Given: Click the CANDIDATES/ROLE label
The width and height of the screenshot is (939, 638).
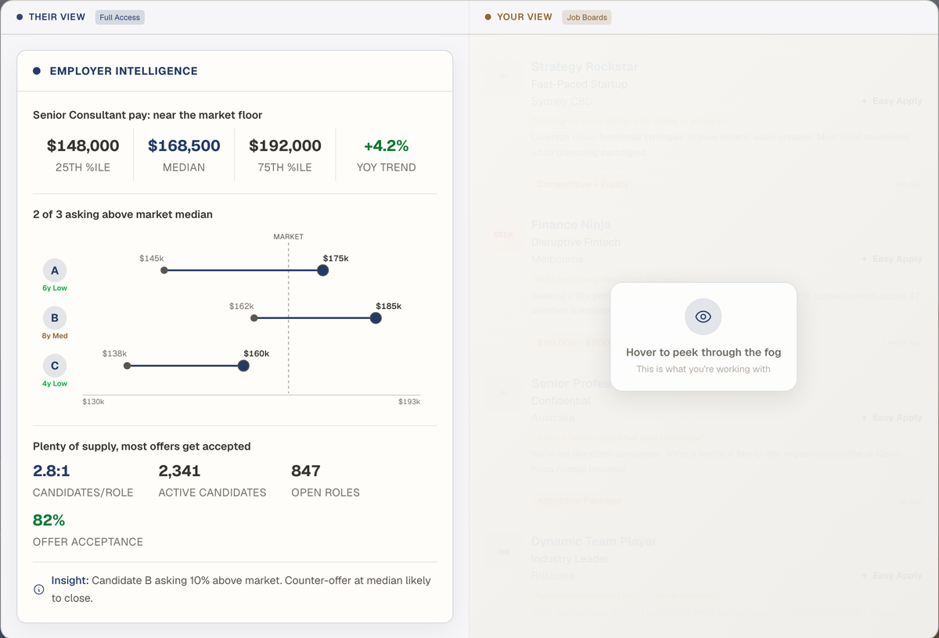Looking at the screenshot, I should (x=83, y=493).
